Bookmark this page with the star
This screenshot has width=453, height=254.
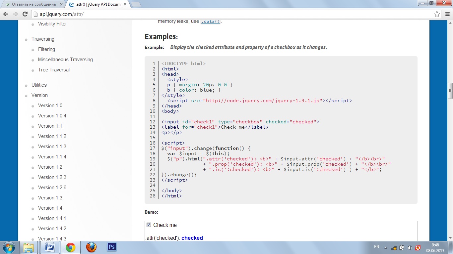tap(437, 14)
